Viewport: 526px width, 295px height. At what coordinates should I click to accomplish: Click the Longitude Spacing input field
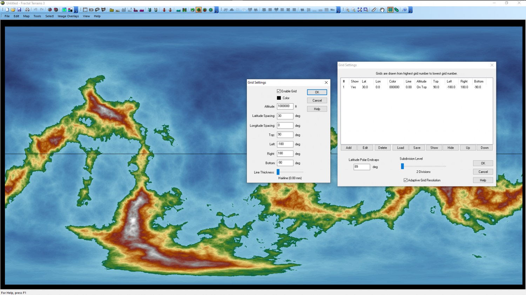(x=285, y=125)
